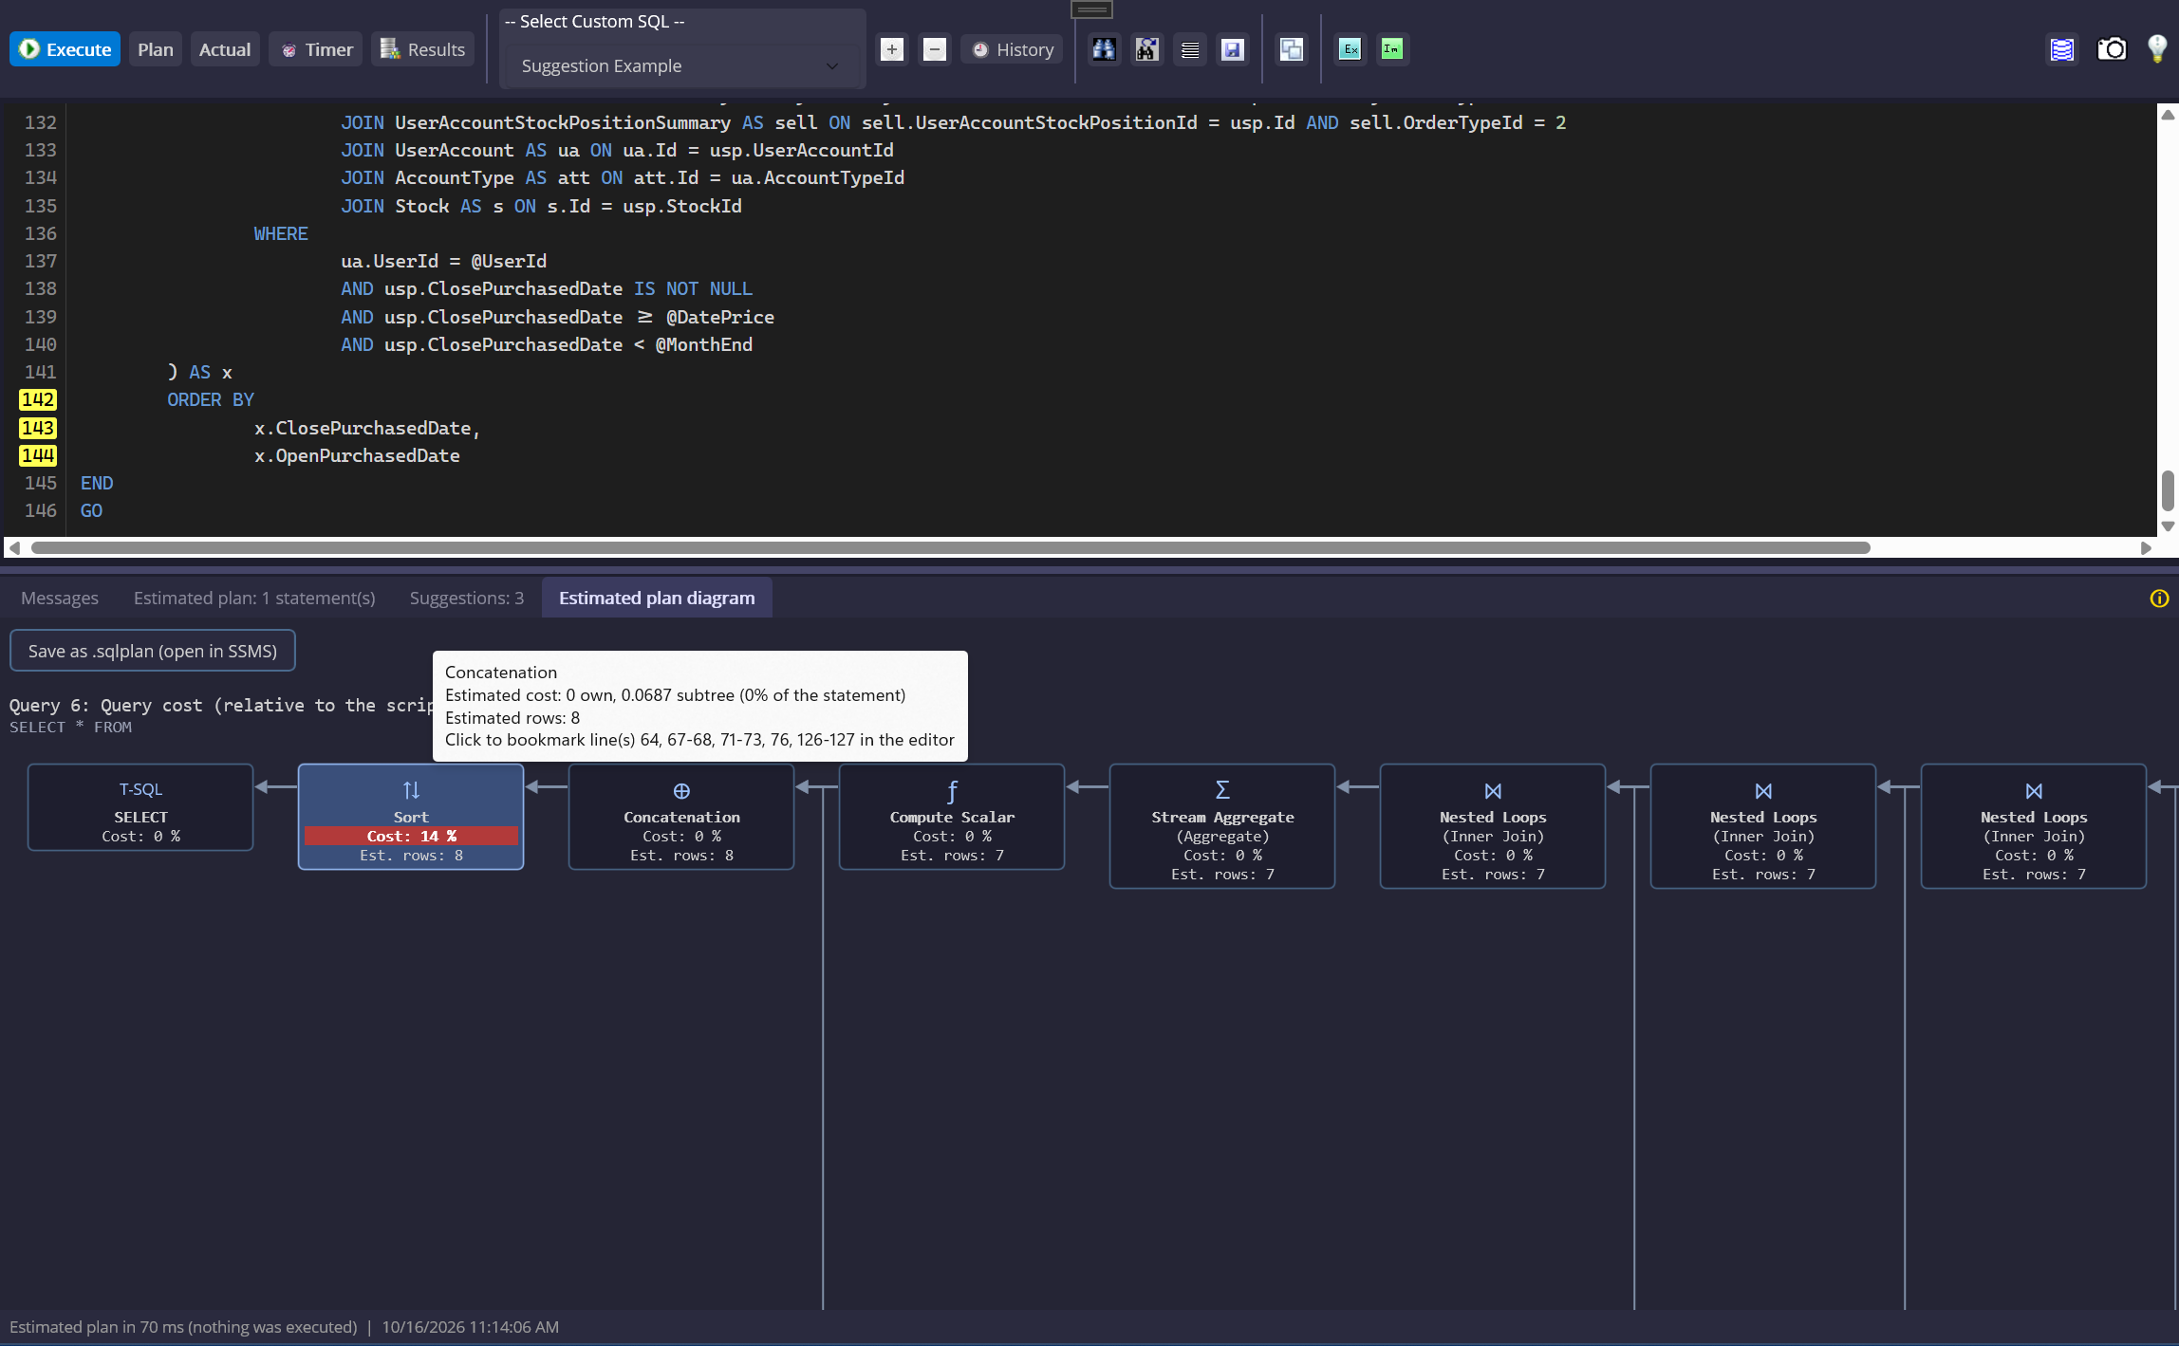Click the Stream Aggregate plan node
The height and width of the screenshot is (1346, 2179).
click(1222, 826)
